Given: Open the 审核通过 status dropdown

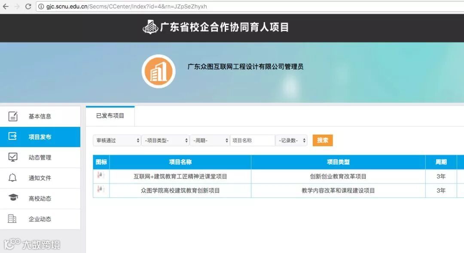Looking at the screenshot, I should pyautogui.click(x=117, y=141).
